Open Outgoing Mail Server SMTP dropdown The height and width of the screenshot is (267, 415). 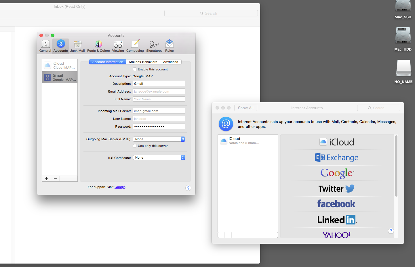coord(159,139)
